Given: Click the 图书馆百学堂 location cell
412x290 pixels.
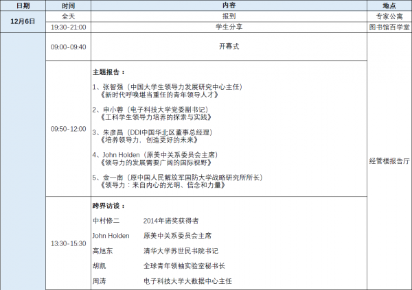Looking at the screenshot, I should [x=389, y=27].
